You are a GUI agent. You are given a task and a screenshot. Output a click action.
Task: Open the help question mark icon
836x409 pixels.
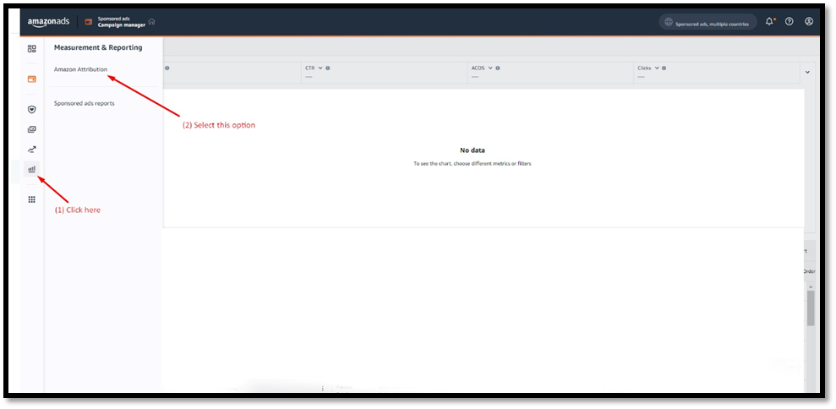point(789,21)
